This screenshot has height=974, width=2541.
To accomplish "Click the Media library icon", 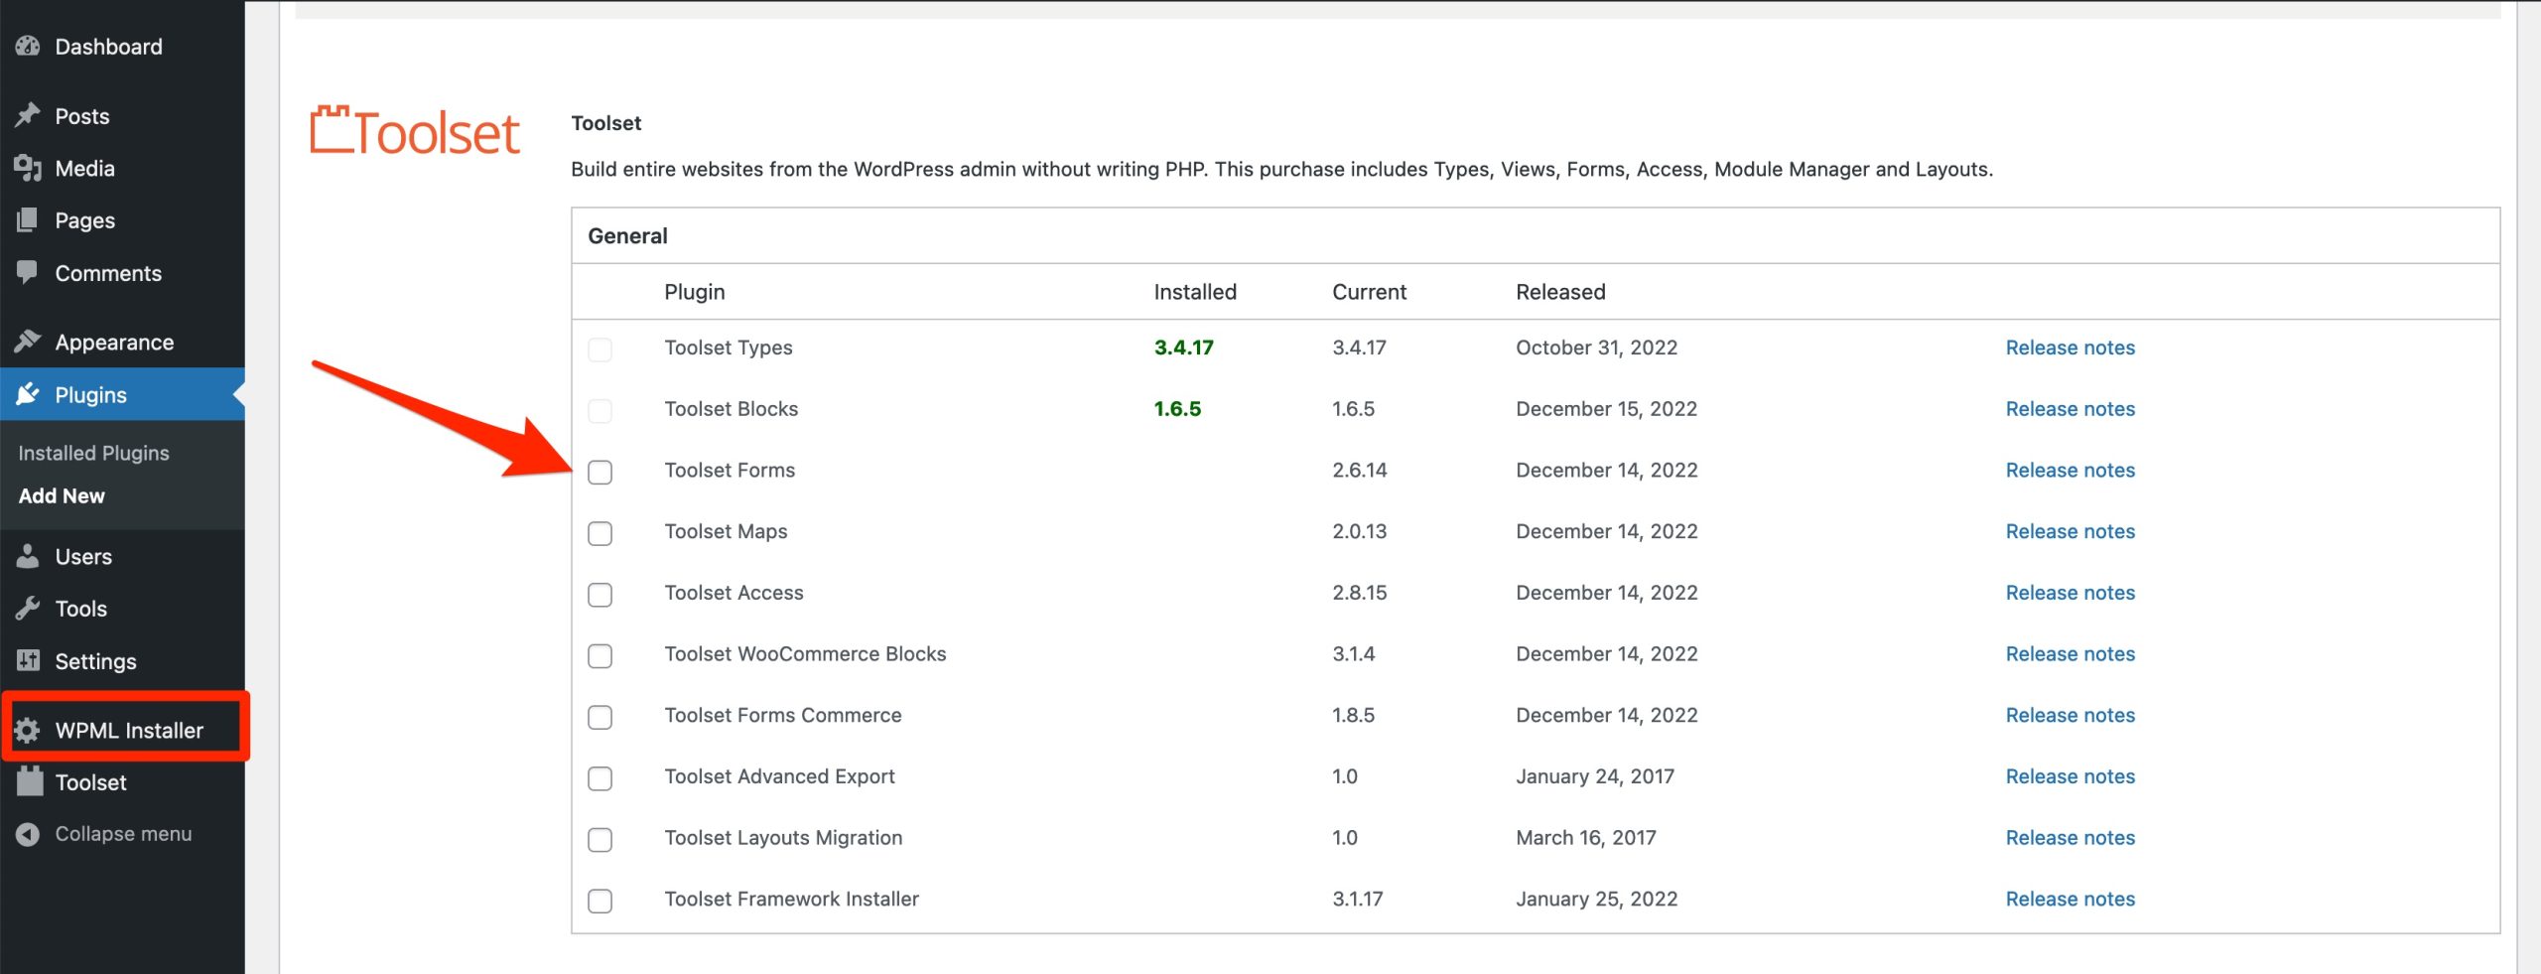I will pyautogui.click(x=28, y=169).
